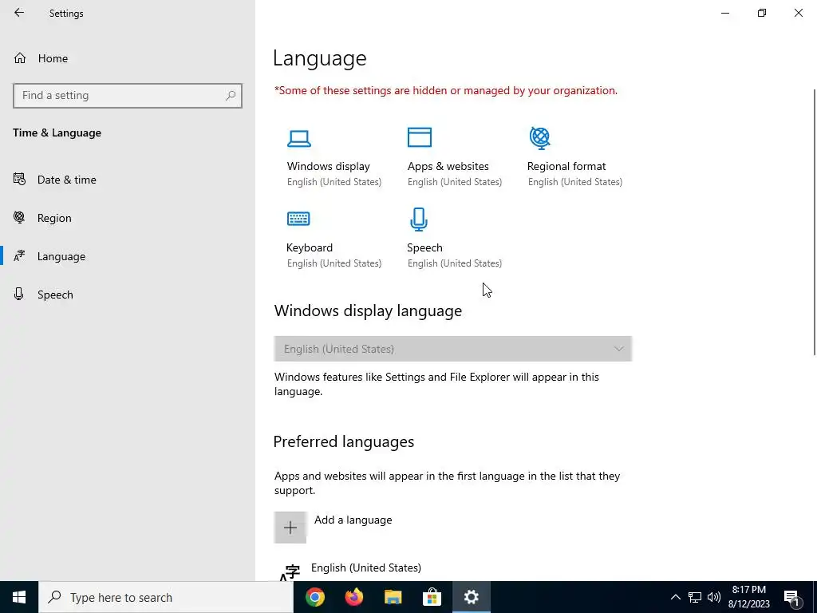Screen dimensions: 817x613
Task: Open the Windows display laptop icon
Action: 299,138
